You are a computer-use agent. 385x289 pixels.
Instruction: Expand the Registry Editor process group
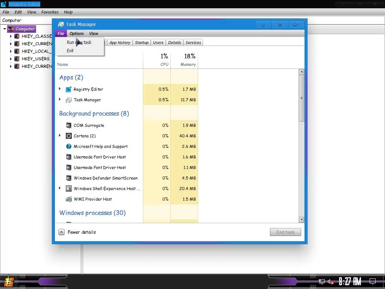(x=60, y=89)
